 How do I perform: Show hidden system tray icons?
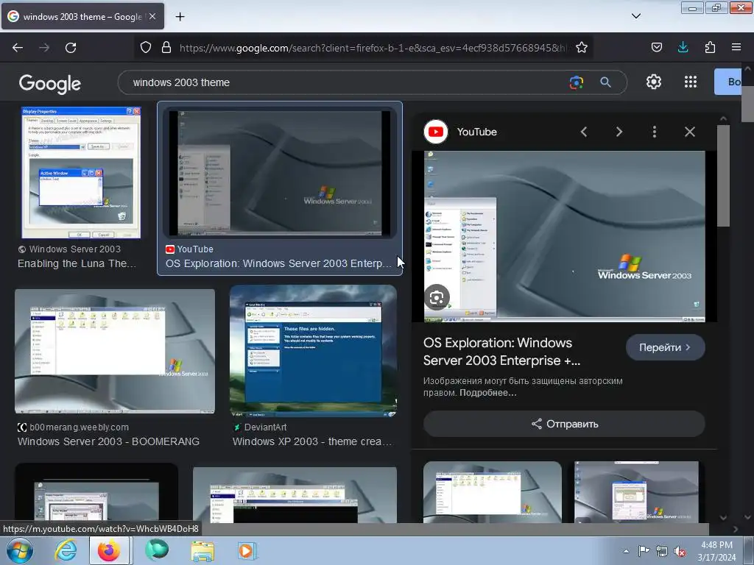point(626,551)
